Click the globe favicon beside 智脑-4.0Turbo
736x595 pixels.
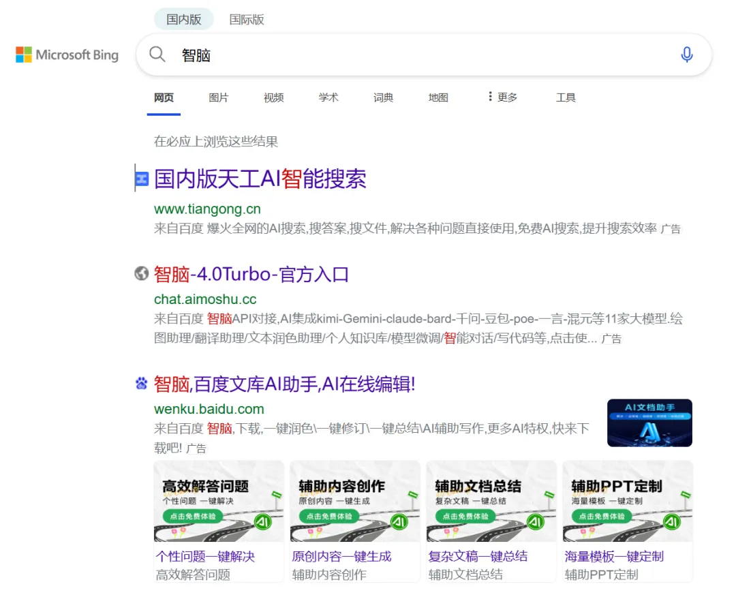pos(141,273)
